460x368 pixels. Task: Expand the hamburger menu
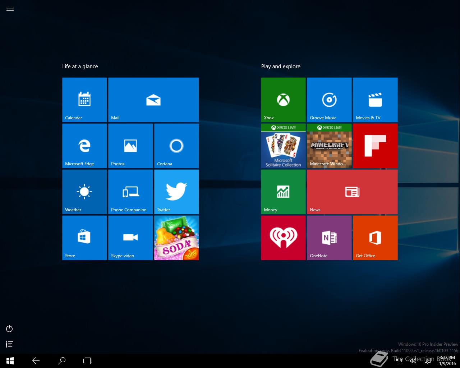point(10,9)
